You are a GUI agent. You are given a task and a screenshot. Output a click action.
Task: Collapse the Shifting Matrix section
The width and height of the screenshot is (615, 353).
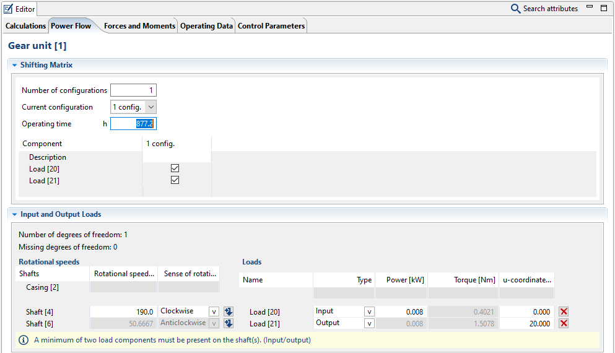(x=14, y=65)
